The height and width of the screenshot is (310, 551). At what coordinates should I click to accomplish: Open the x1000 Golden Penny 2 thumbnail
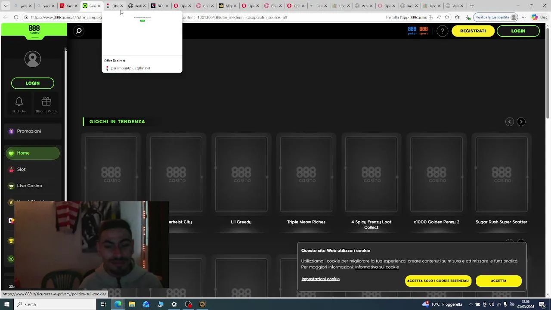[436, 174]
